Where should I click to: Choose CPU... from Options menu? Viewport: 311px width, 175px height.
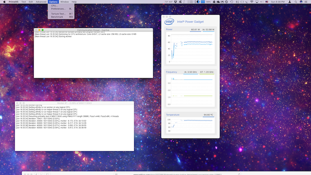(x=61, y=6)
